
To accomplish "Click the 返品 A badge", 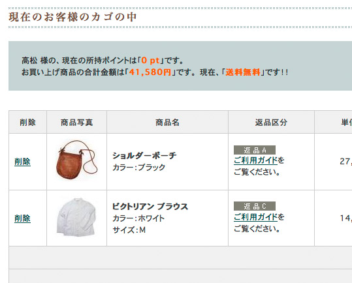I will [255, 150].
